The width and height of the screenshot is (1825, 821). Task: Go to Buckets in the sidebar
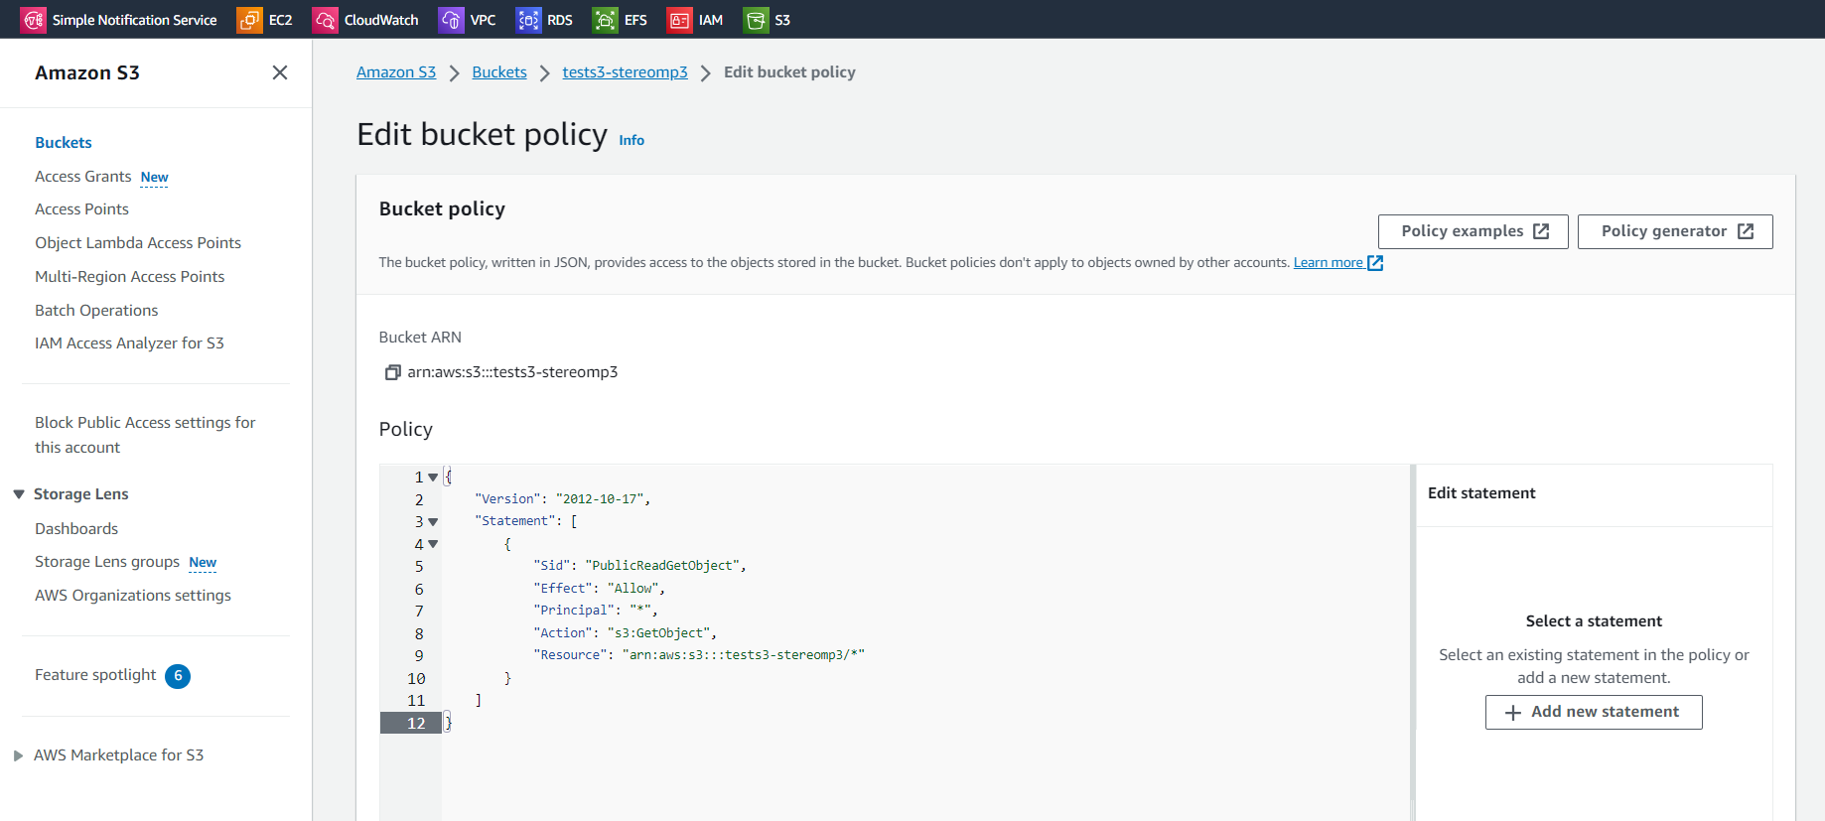(x=64, y=143)
